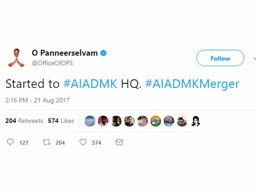Open the #AIADMK hashtag link
The height and width of the screenshot is (192, 256).
(x=90, y=83)
